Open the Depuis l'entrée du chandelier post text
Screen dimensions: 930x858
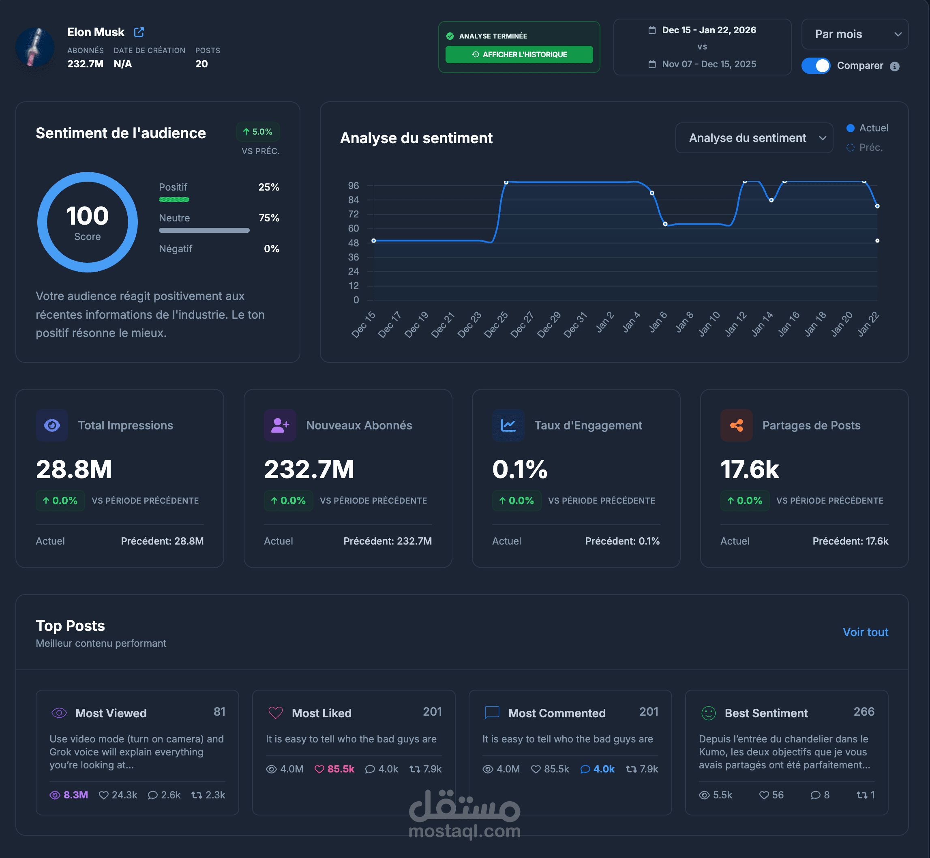[784, 752]
